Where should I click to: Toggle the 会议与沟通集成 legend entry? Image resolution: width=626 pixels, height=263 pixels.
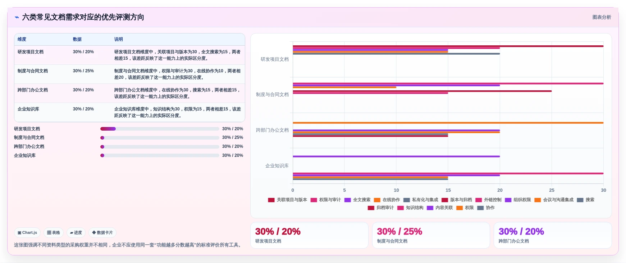click(554, 200)
